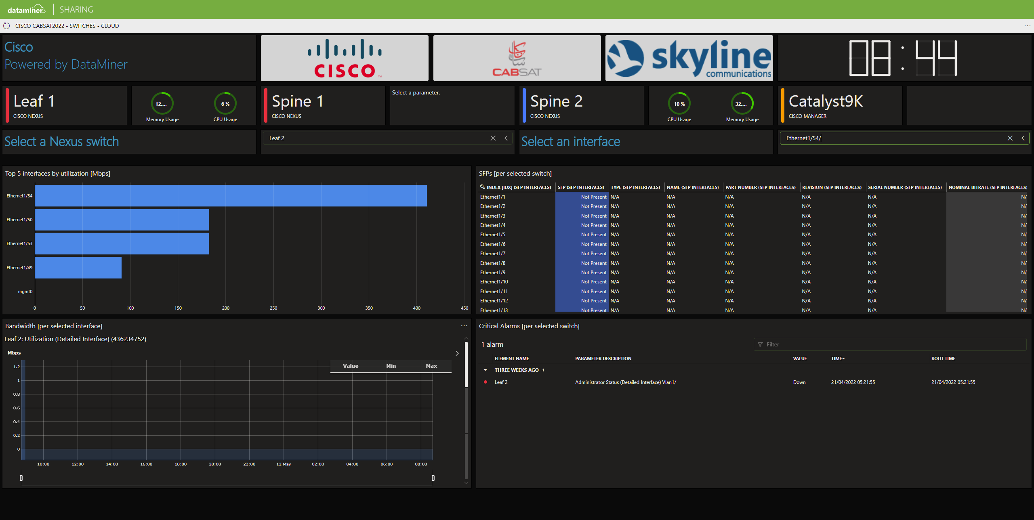
Task: Click the 1 alarm count label
Action: 492,344
